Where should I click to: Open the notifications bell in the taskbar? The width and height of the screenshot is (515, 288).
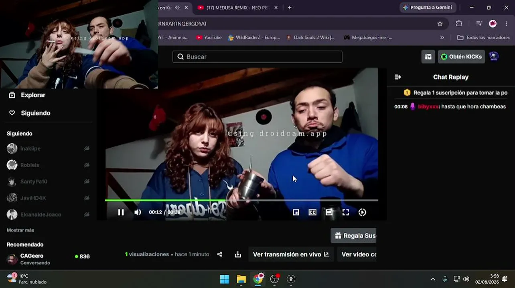tap(505, 279)
